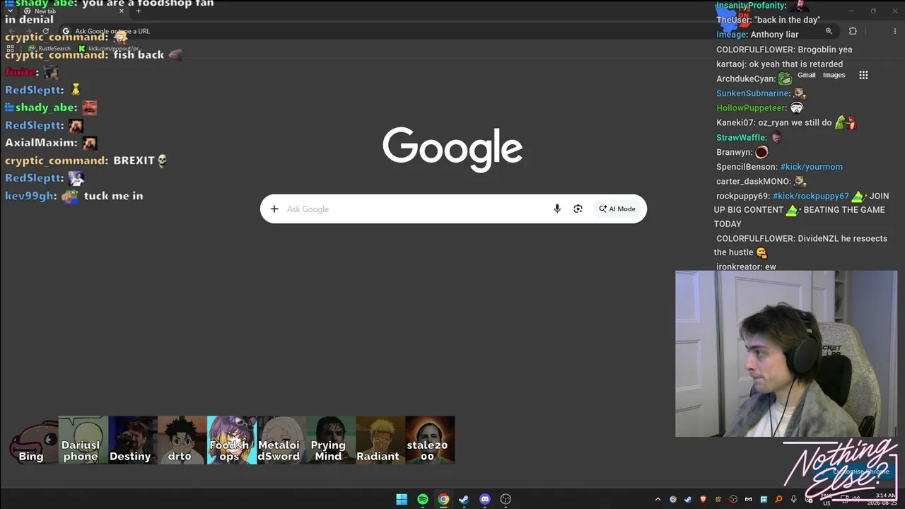Click the zoom magnifier in the address bar

829,31
